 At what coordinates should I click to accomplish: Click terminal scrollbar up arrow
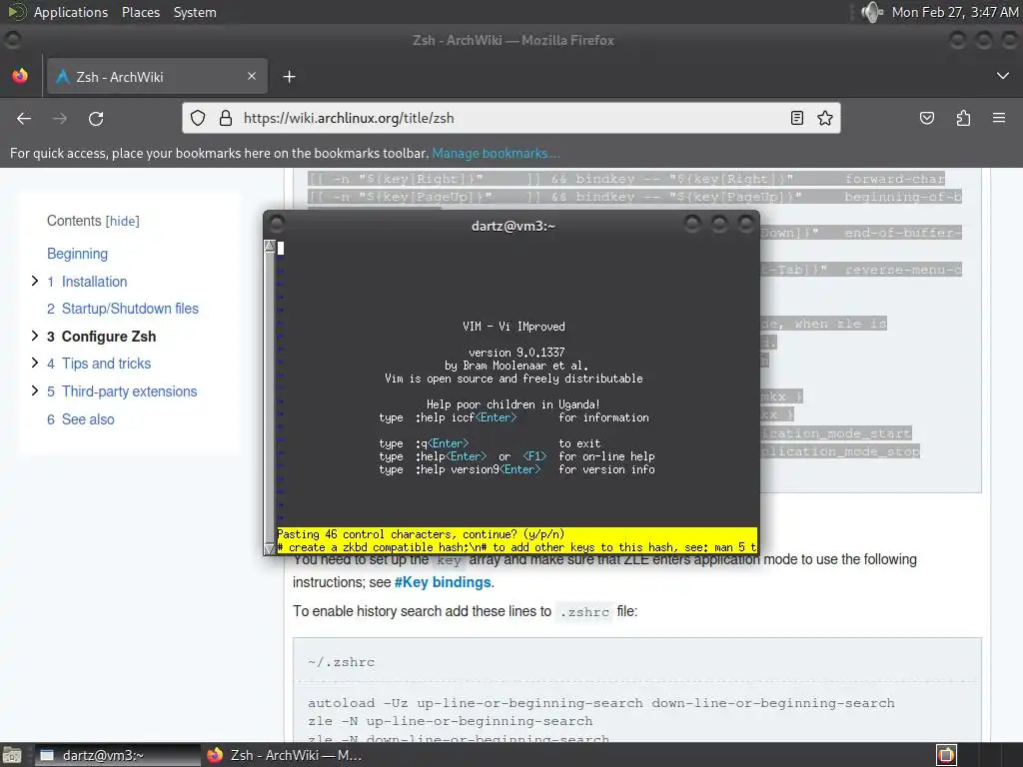tap(270, 246)
